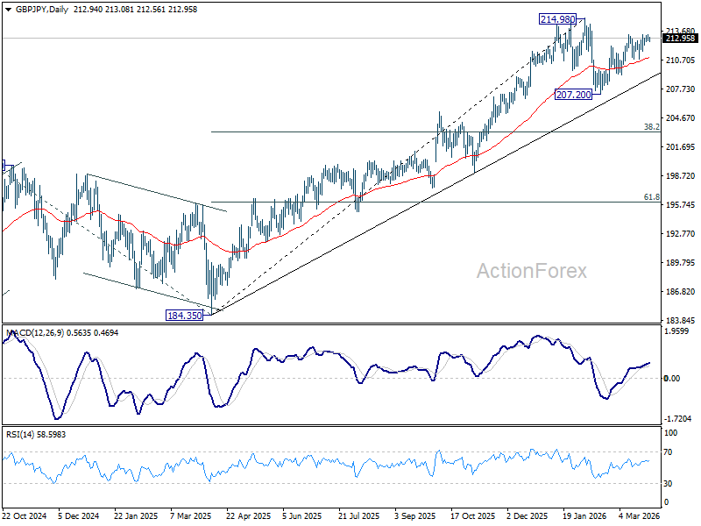Click the RSI(14) indicator label
The height and width of the screenshot is (526, 701).
tap(18, 435)
